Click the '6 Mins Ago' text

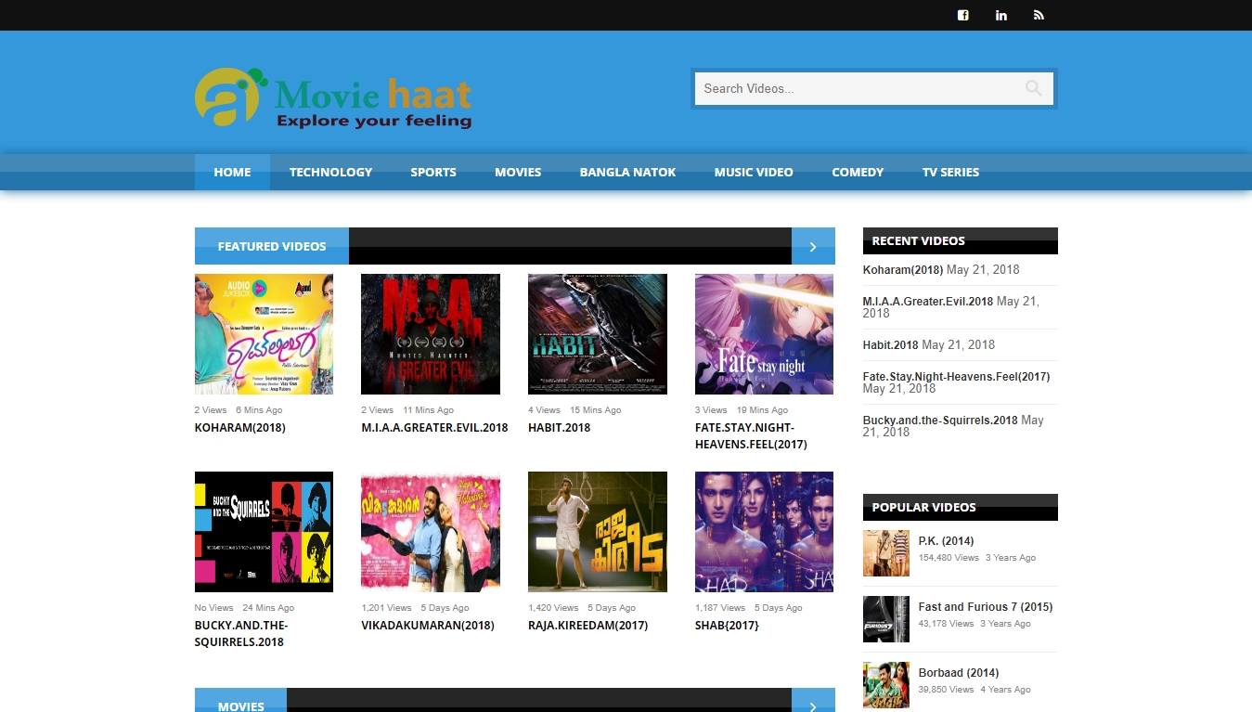(259, 410)
